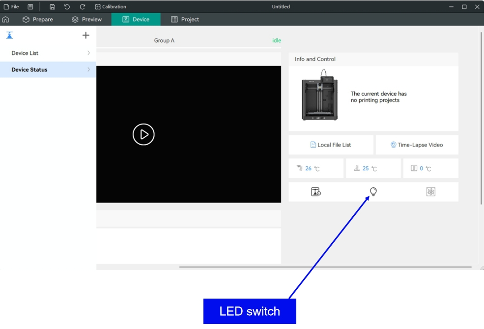The width and height of the screenshot is (484, 329).
Task: Expand the Device Status section
Action: coord(48,70)
